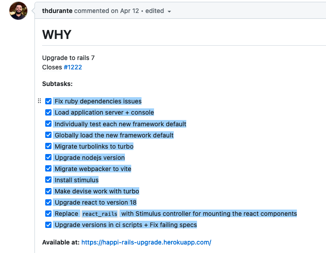Click thdurante's profile avatar

tap(18, 11)
